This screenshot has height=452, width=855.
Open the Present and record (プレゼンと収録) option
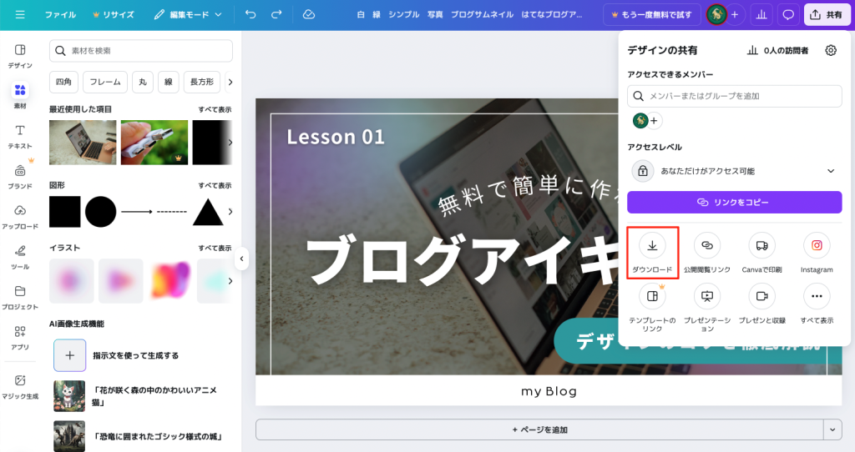point(761,296)
